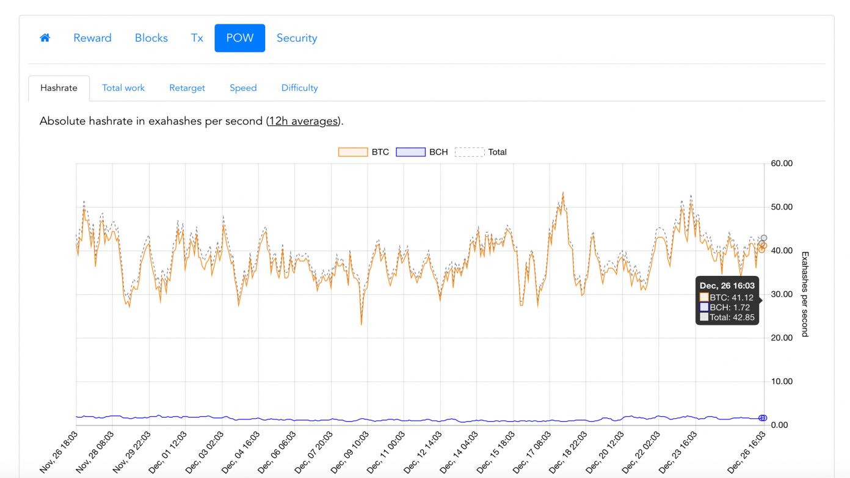The height and width of the screenshot is (478, 850).
Task: Open the Tx section
Action: (197, 38)
